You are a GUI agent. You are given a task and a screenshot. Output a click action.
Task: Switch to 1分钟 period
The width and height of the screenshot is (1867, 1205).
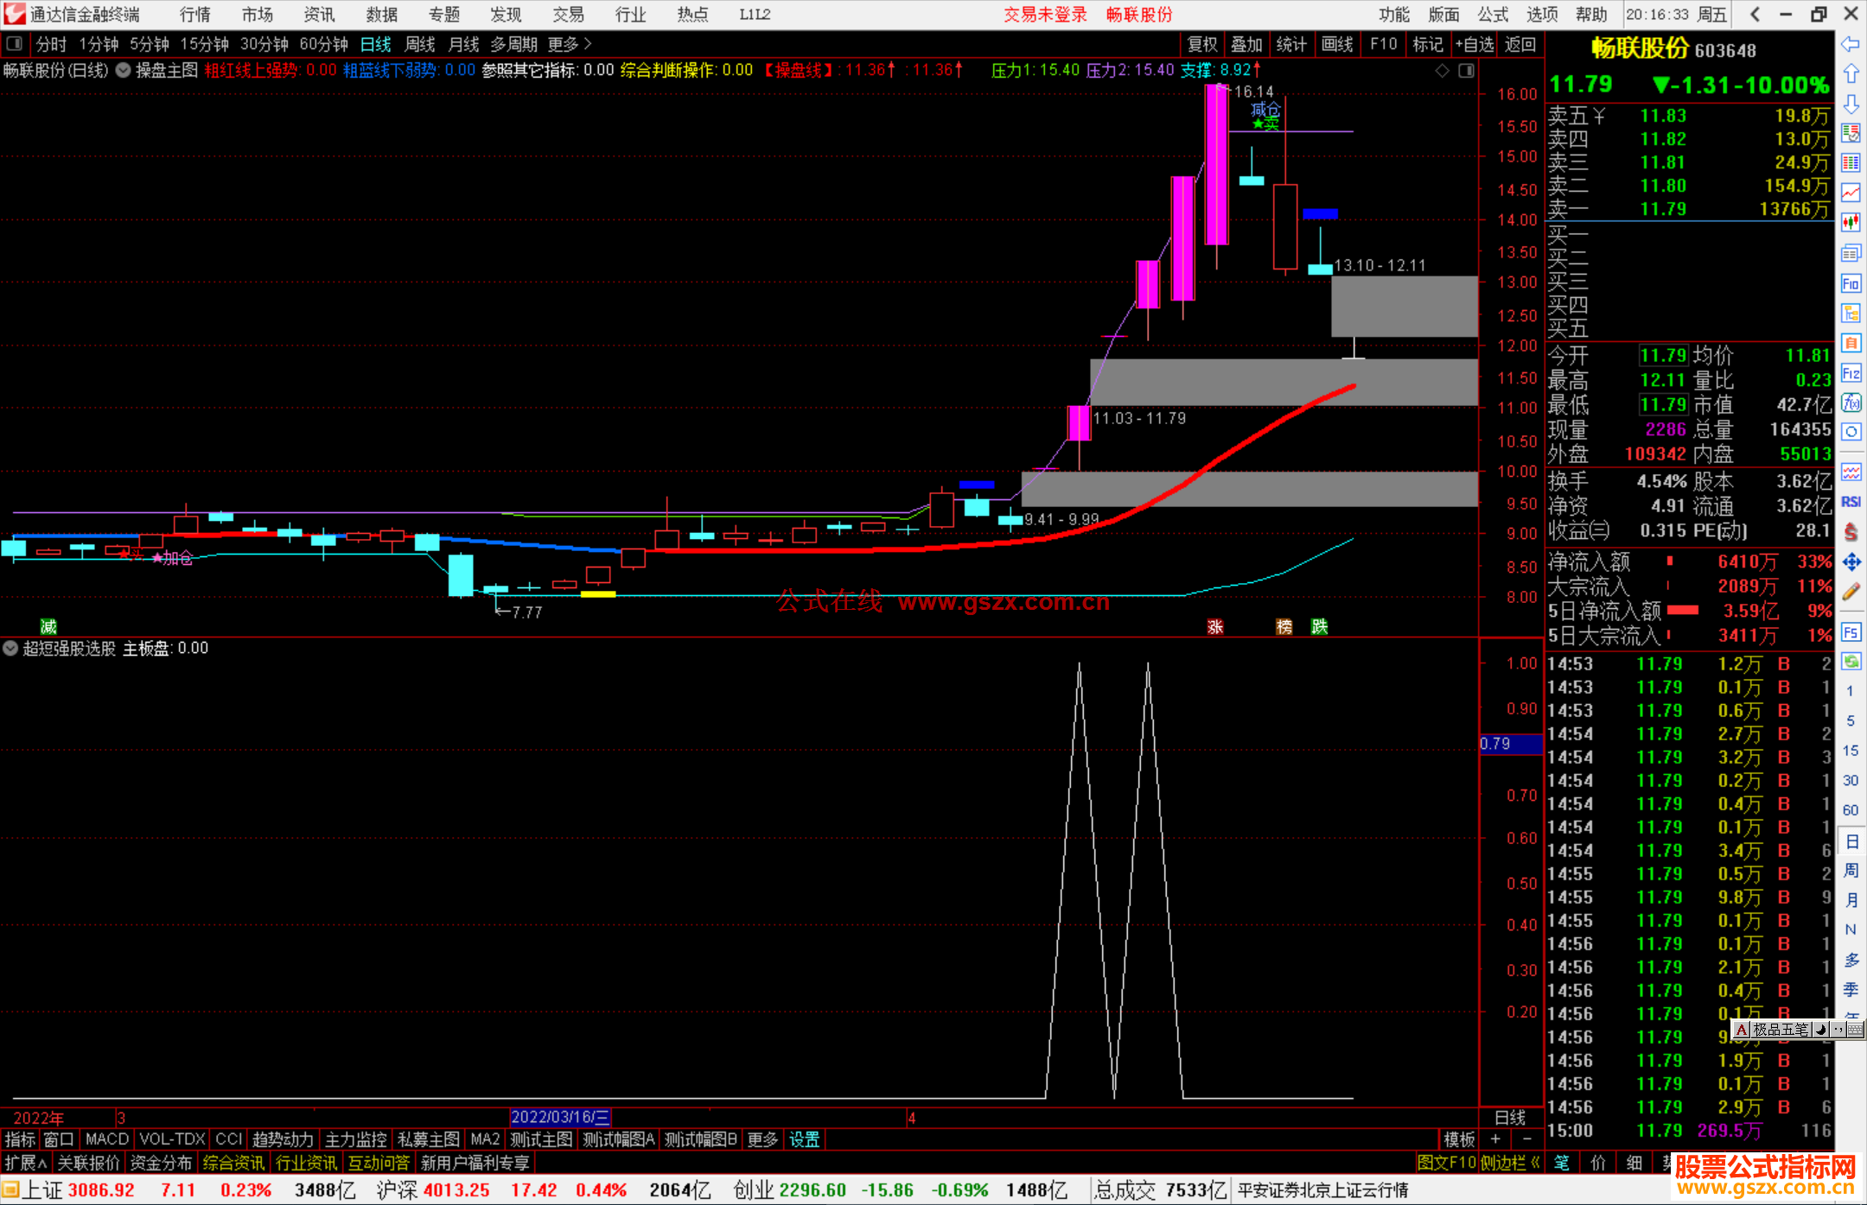99,44
